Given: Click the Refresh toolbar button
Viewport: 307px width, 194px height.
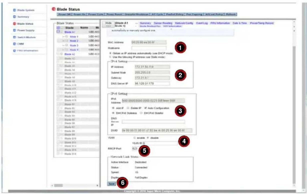Looking at the screenshot, I should pos(230,14).
